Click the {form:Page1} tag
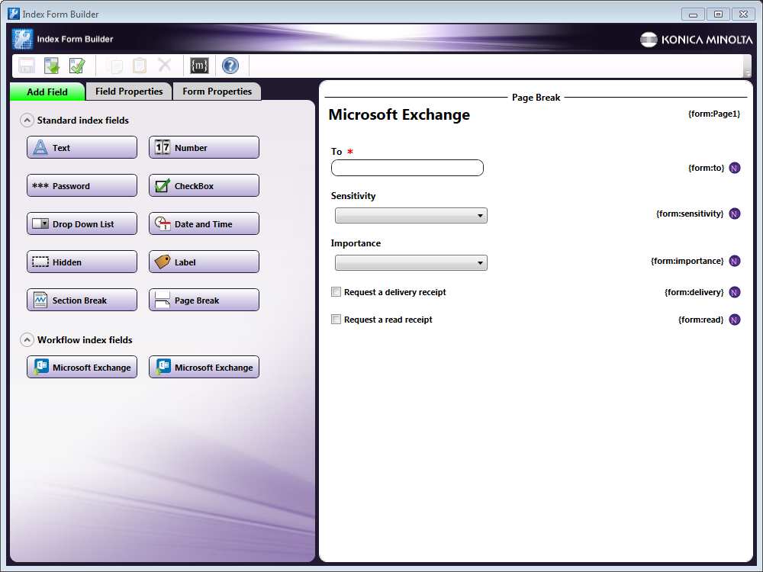 tap(714, 114)
